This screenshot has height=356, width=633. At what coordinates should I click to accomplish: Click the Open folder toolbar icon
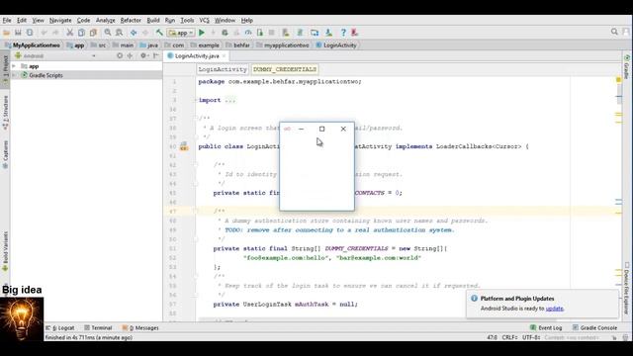(7, 33)
